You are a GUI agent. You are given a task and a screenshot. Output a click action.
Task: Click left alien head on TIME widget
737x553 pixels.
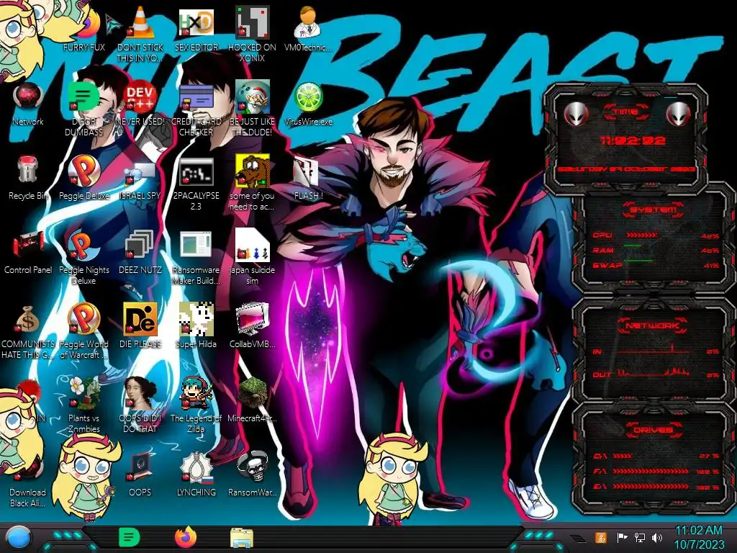(x=576, y=113)
